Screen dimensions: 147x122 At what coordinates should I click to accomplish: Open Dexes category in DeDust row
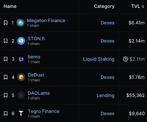pos(108,77)
